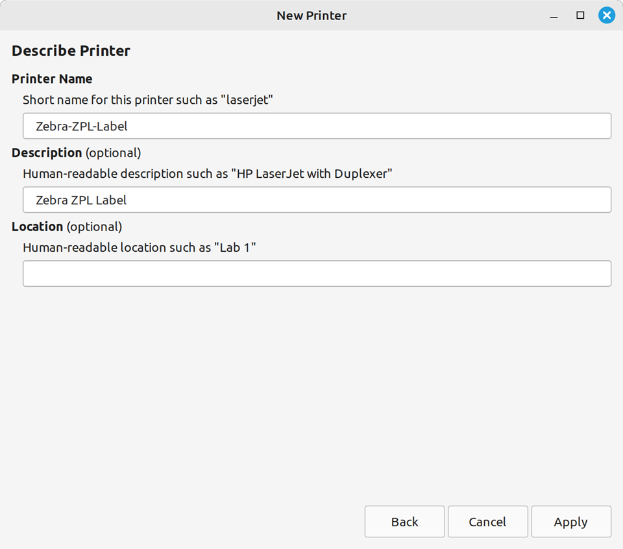623x549 pixels.
Task: Minimize the New Printer window
Action: (554, 15)
